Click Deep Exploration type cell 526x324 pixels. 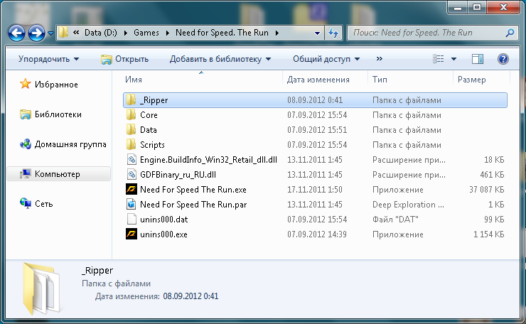pos(408,205)
